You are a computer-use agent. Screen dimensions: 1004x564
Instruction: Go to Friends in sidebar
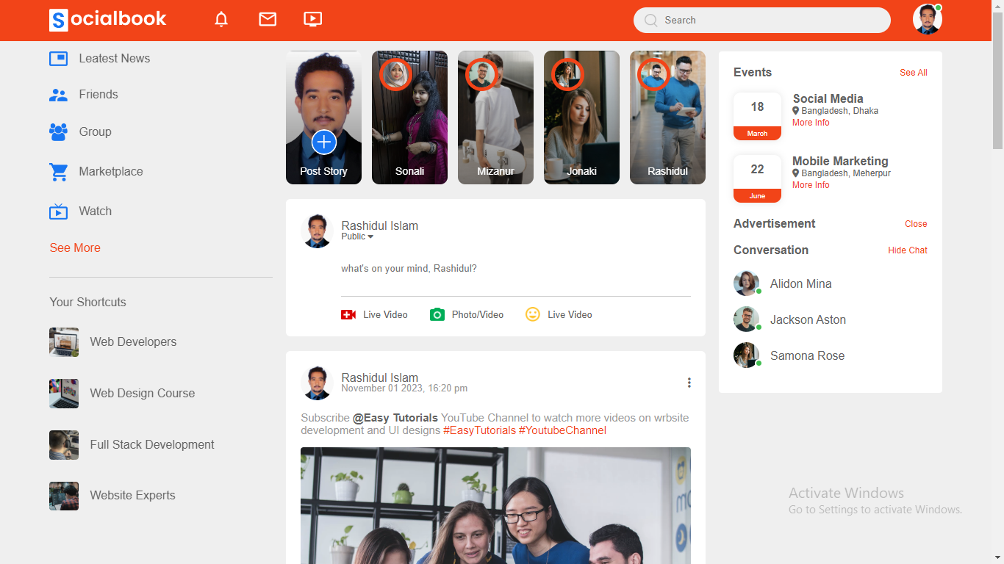[x=98, y=95]
